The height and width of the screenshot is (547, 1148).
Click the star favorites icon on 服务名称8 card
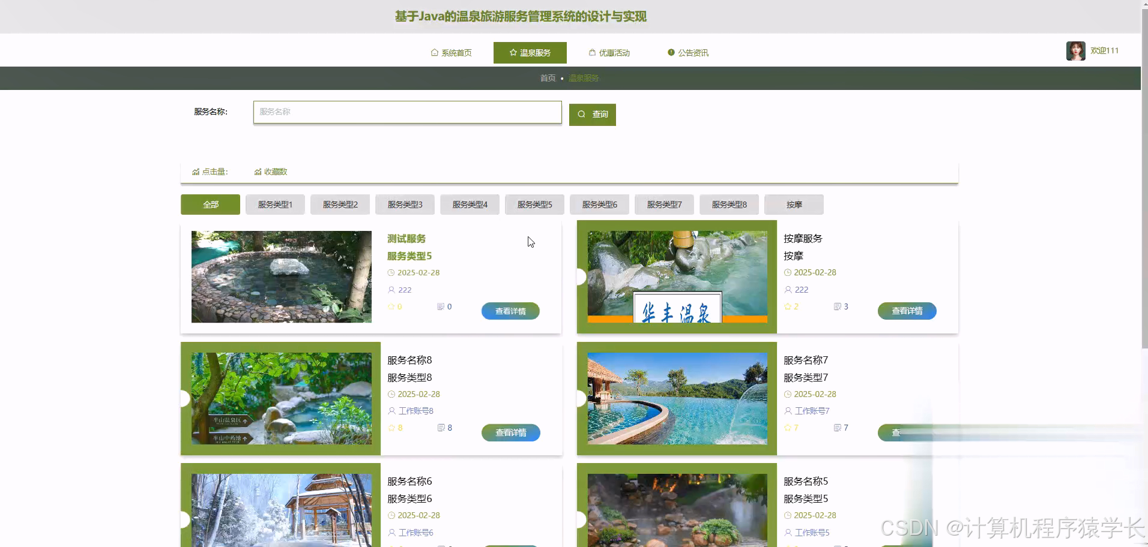pos(391,428)
